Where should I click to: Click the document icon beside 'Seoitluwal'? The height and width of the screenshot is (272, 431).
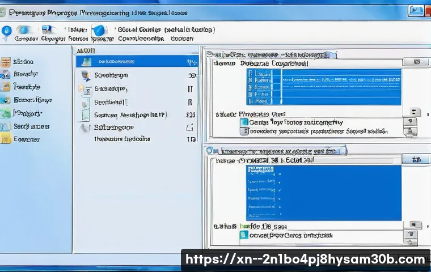click(x=85, y=104)
